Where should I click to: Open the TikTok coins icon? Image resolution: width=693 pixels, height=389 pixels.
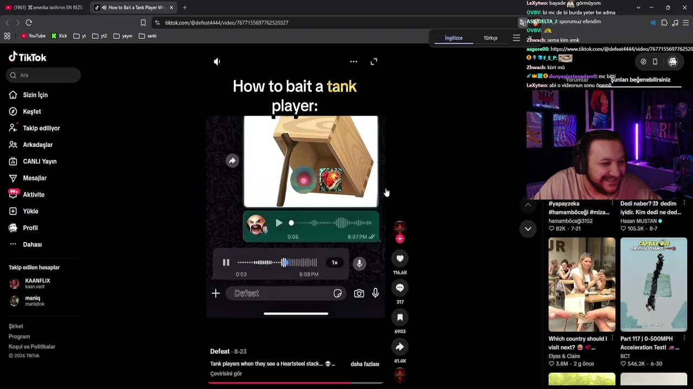pos(643,62)
